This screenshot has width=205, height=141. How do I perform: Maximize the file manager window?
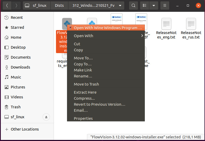[188, 5]
